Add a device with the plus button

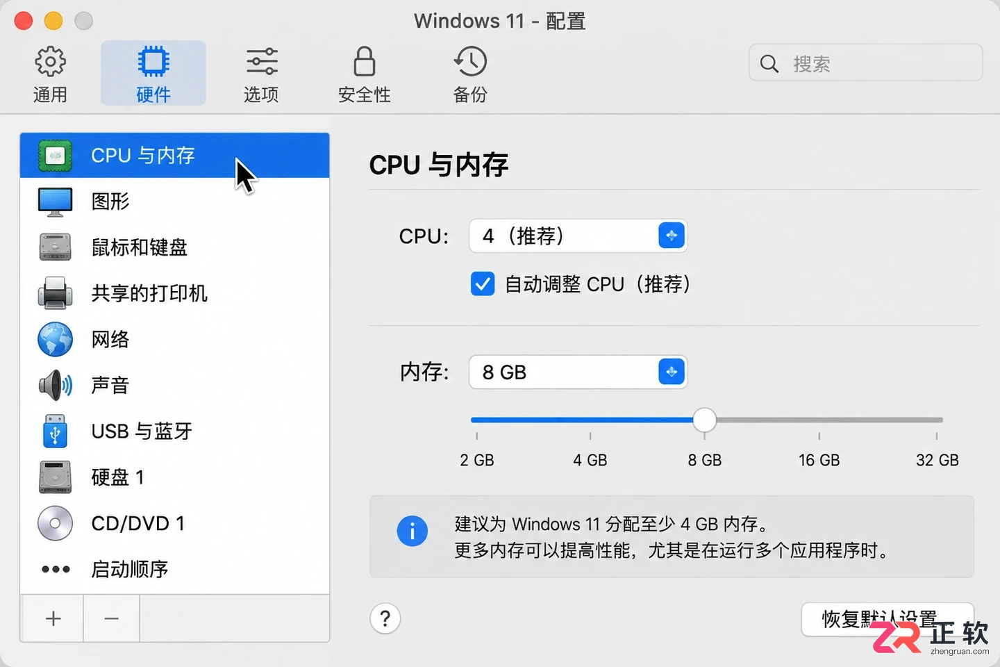click(53, 618)
